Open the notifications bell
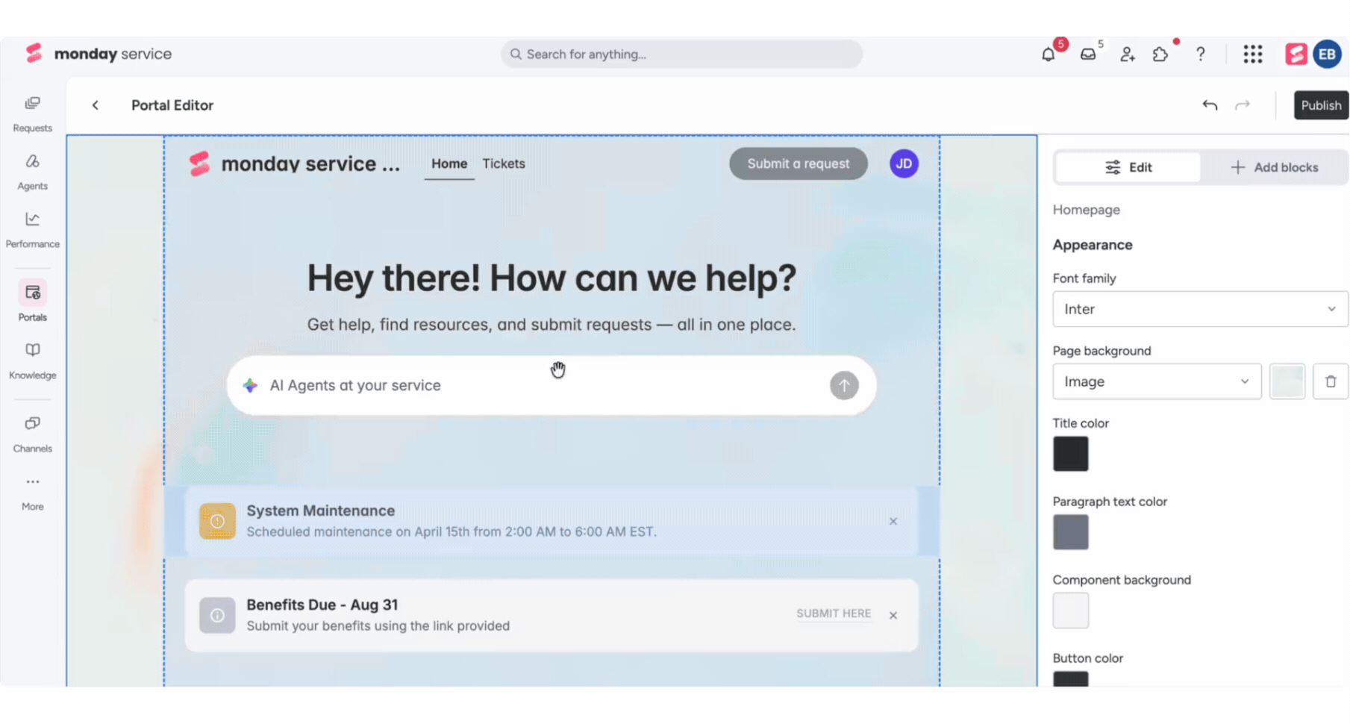The width and height of the screenshot is (1350, 724). coord(1049,54)
